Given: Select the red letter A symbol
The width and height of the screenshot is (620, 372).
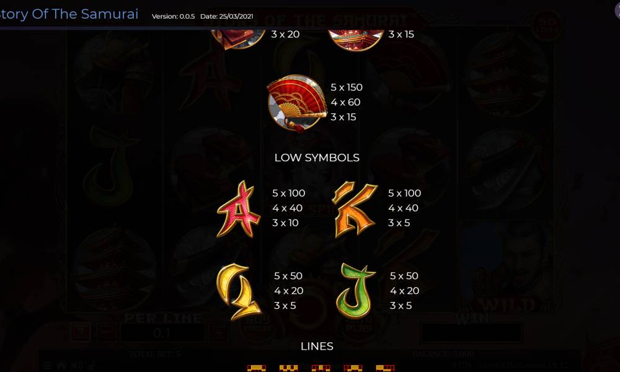Looking at the screenshot, I should coord(239,209).
